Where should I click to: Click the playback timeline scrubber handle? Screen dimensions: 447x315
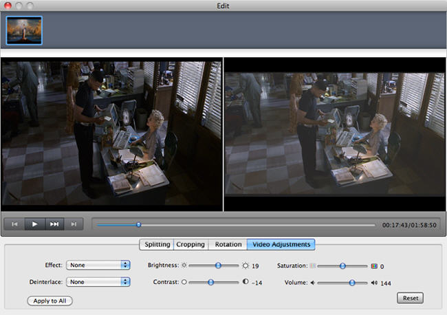pos(138,225)
